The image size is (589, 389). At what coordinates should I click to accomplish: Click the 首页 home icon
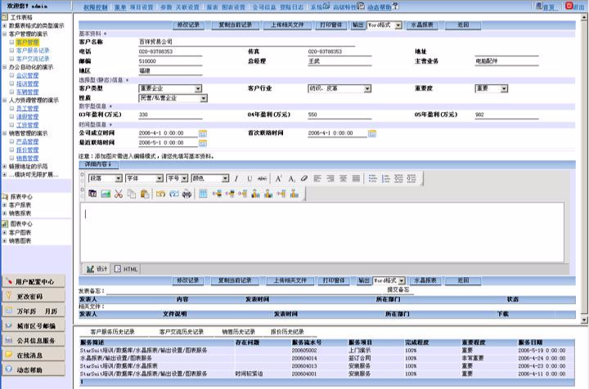539,5
